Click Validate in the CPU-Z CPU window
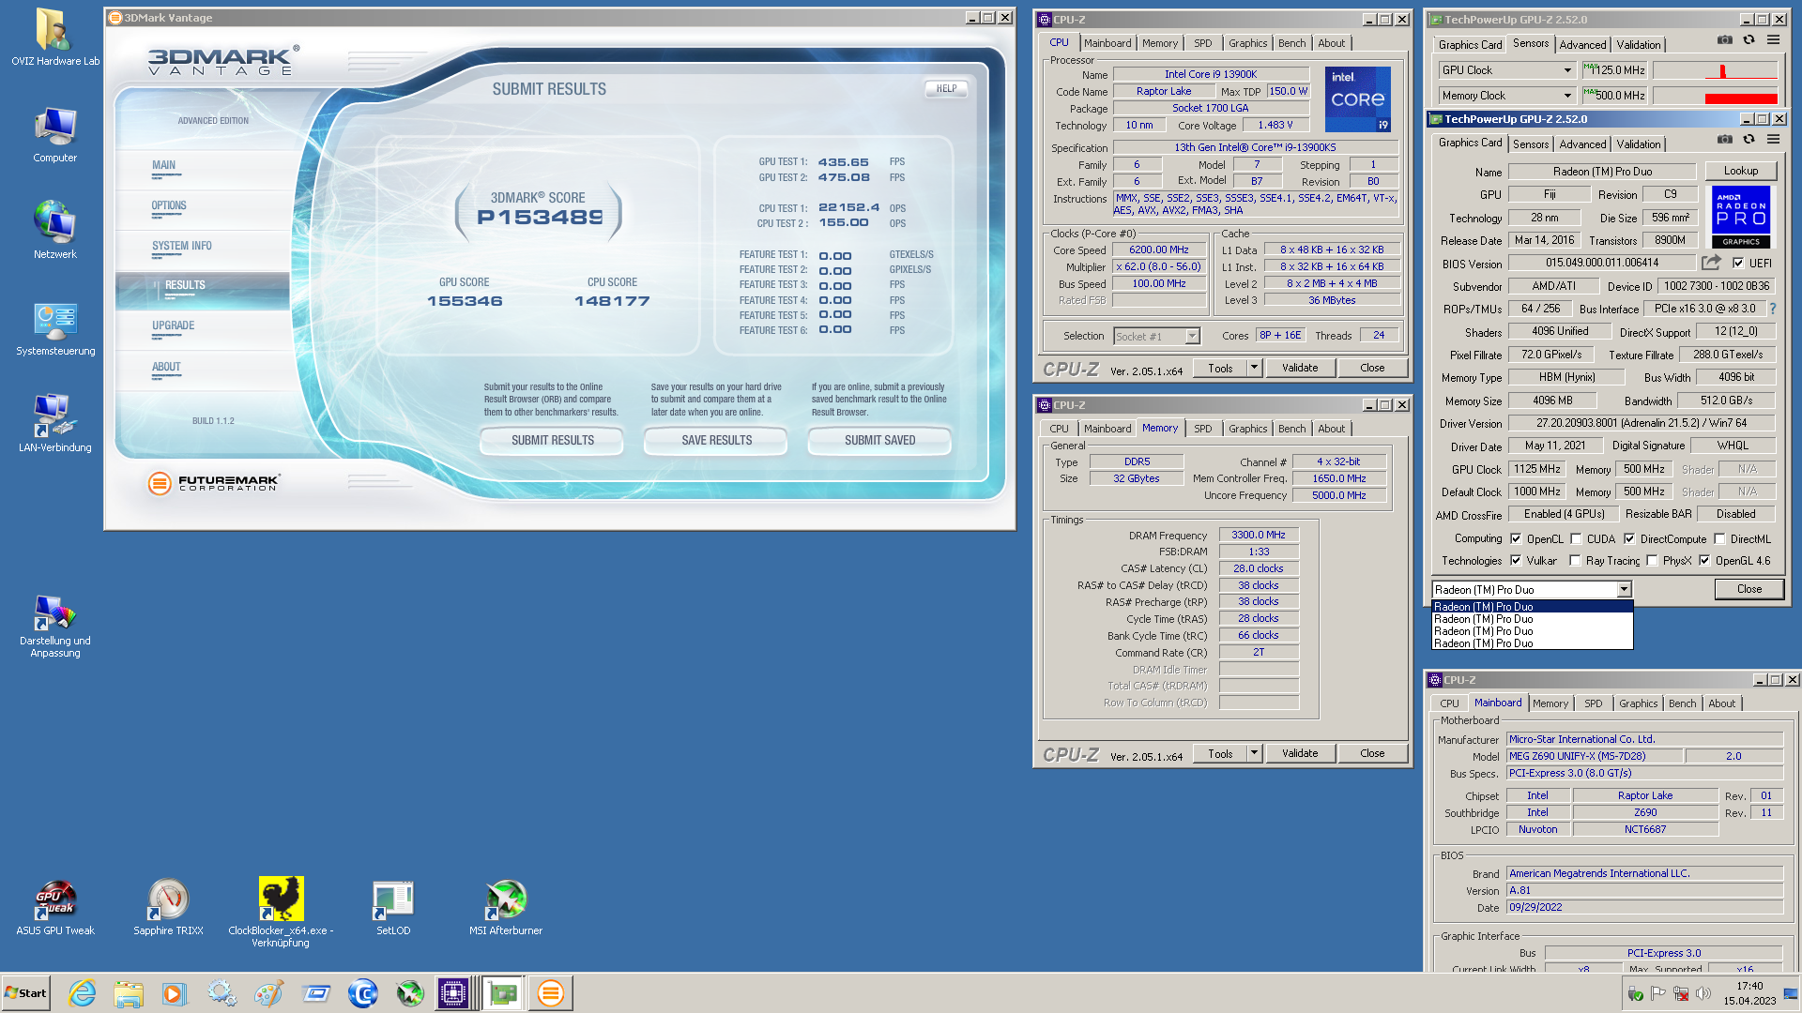Viewport: 1802px width, 1013px height. point(1300,368)
